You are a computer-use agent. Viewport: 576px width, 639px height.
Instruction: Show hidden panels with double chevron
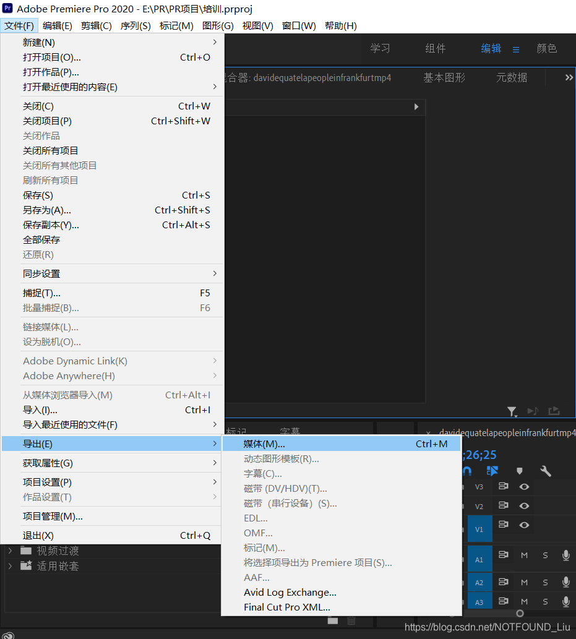coord(569,77)
